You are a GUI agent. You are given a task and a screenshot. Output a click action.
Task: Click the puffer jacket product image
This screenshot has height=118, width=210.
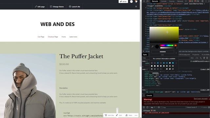pyautogui.click(x=28, y=86)
